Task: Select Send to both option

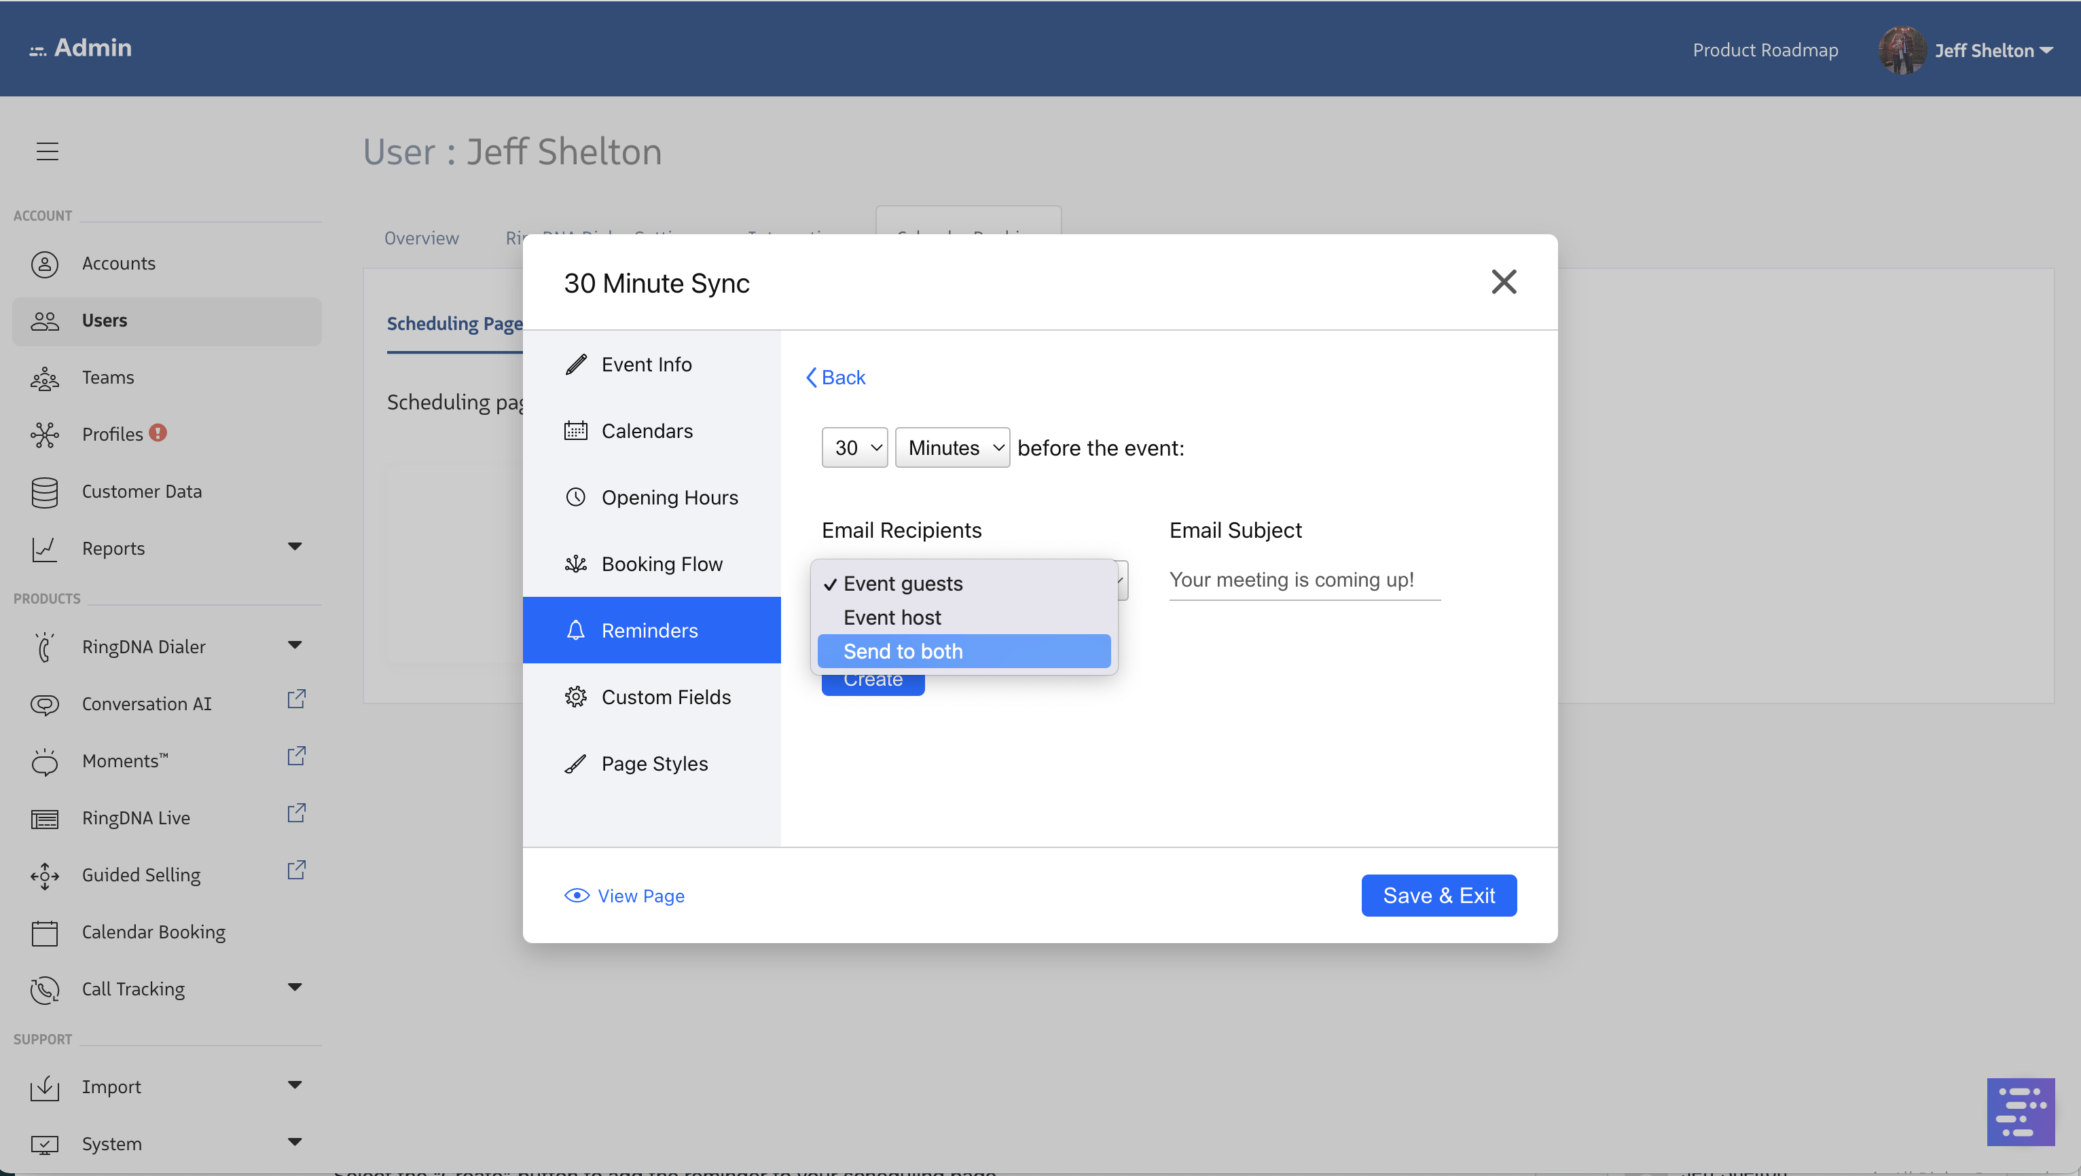Action: coord(903,651)
